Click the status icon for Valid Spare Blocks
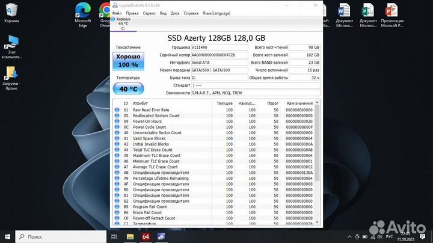This screenshot has width=433, height=243. (x=117, y=138)
